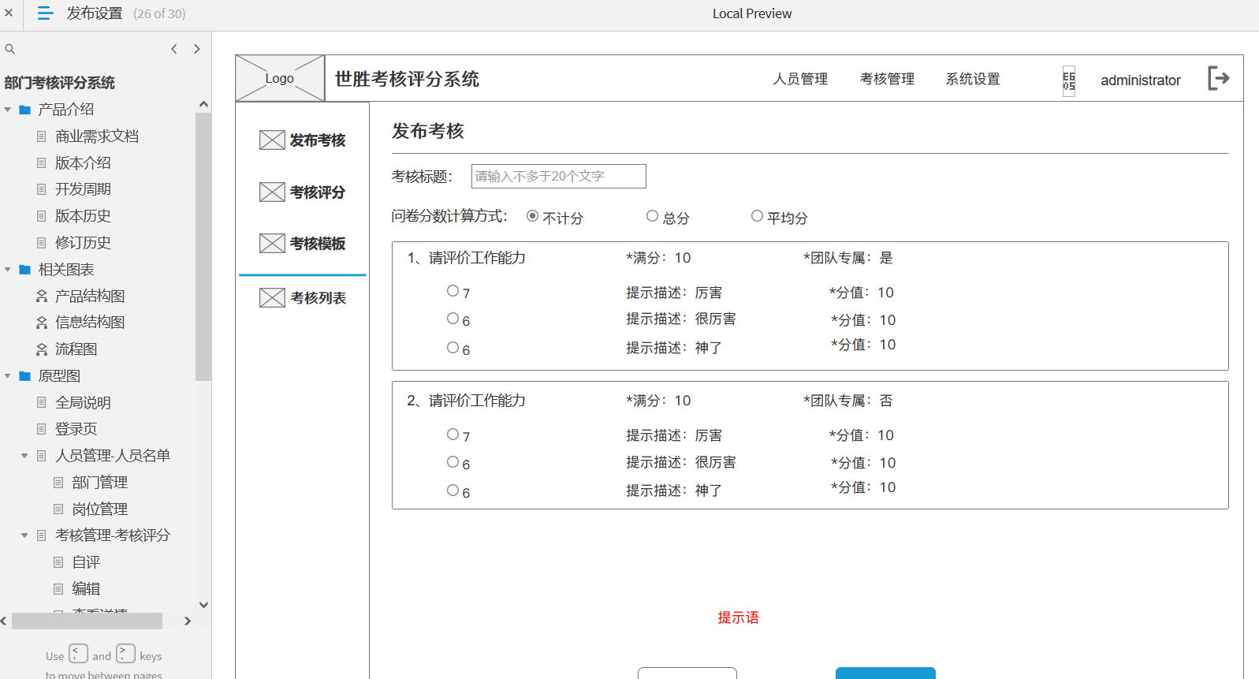The height and width of the screenshot is (679, 1259).
Task: Click the 考核列表 placeholder icon
Action: [x=272, y=297]
